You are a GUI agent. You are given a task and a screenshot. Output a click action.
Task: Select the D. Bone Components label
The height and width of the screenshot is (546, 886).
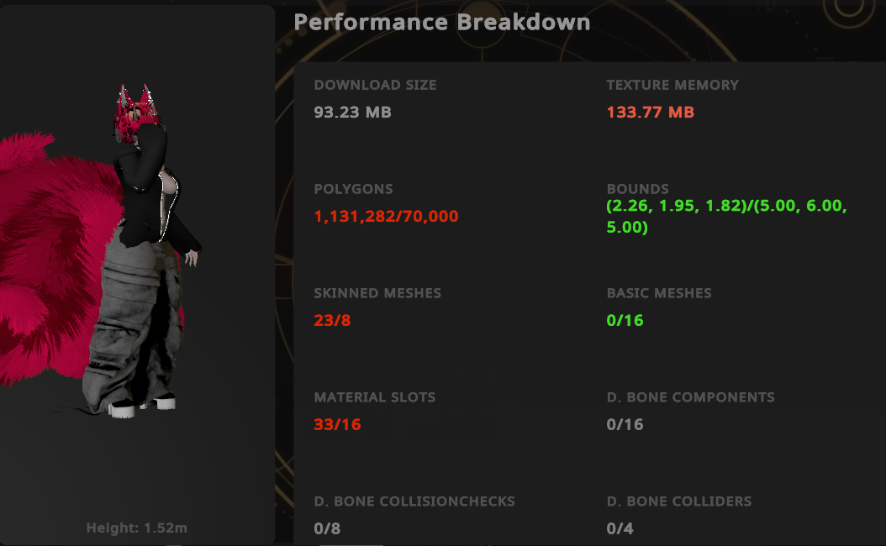pyautogui.click(x=690, y=397)
